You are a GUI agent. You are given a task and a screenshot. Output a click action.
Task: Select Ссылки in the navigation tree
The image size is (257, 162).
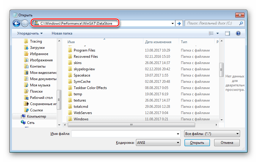[36, 110]
